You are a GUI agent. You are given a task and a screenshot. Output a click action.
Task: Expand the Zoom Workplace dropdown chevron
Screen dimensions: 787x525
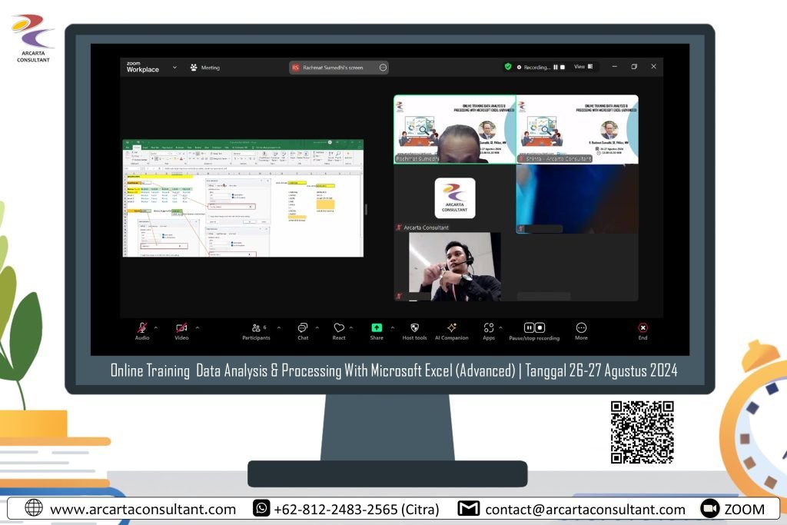point(174,67)
